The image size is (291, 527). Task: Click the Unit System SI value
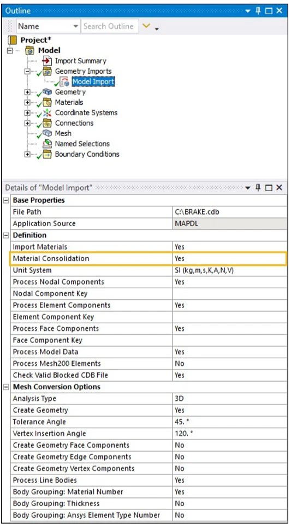click(229, 270)
